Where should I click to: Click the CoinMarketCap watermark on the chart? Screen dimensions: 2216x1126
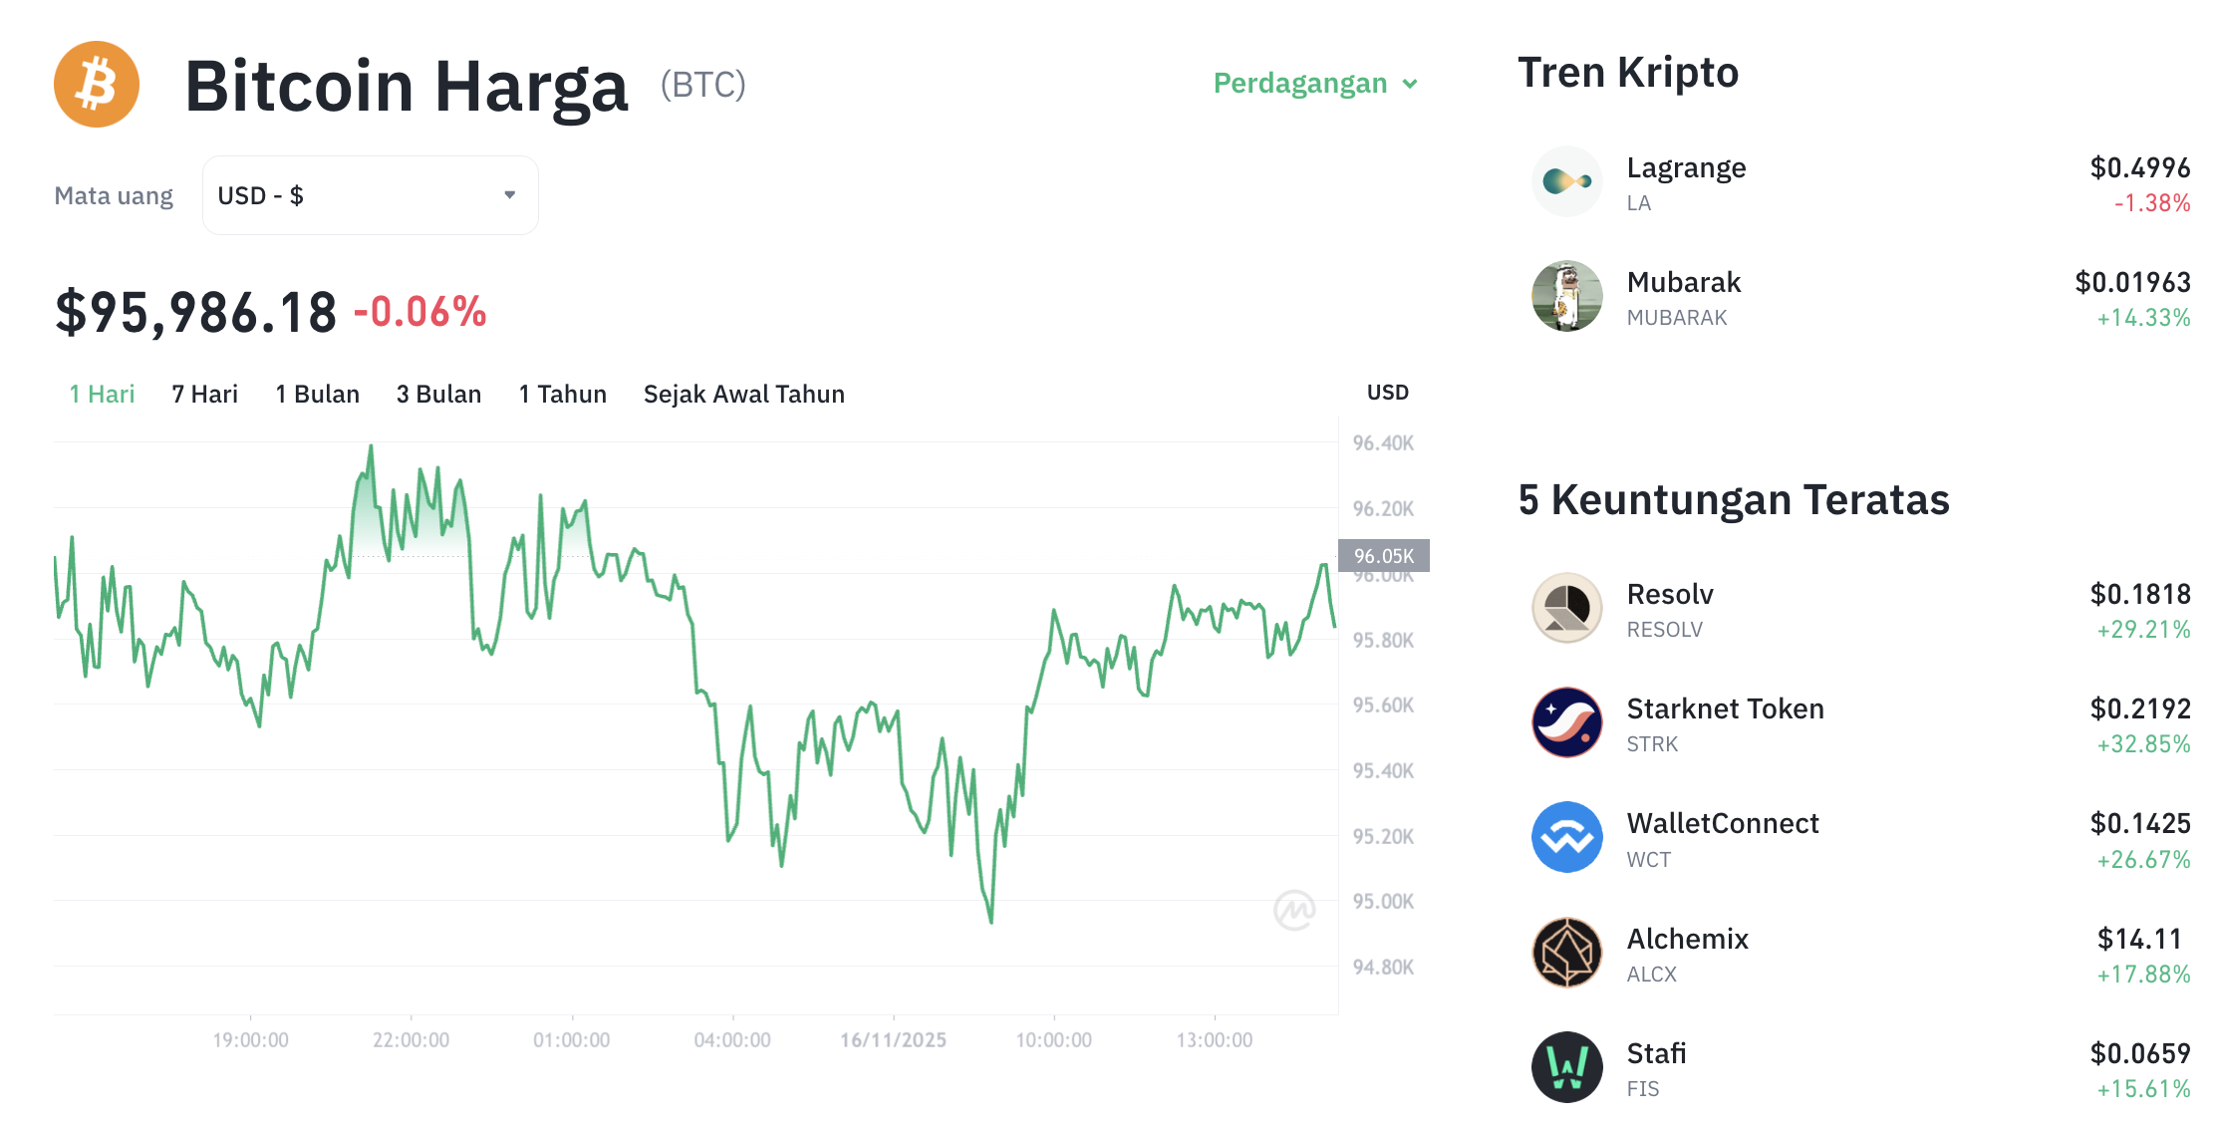click(1295, 909)
